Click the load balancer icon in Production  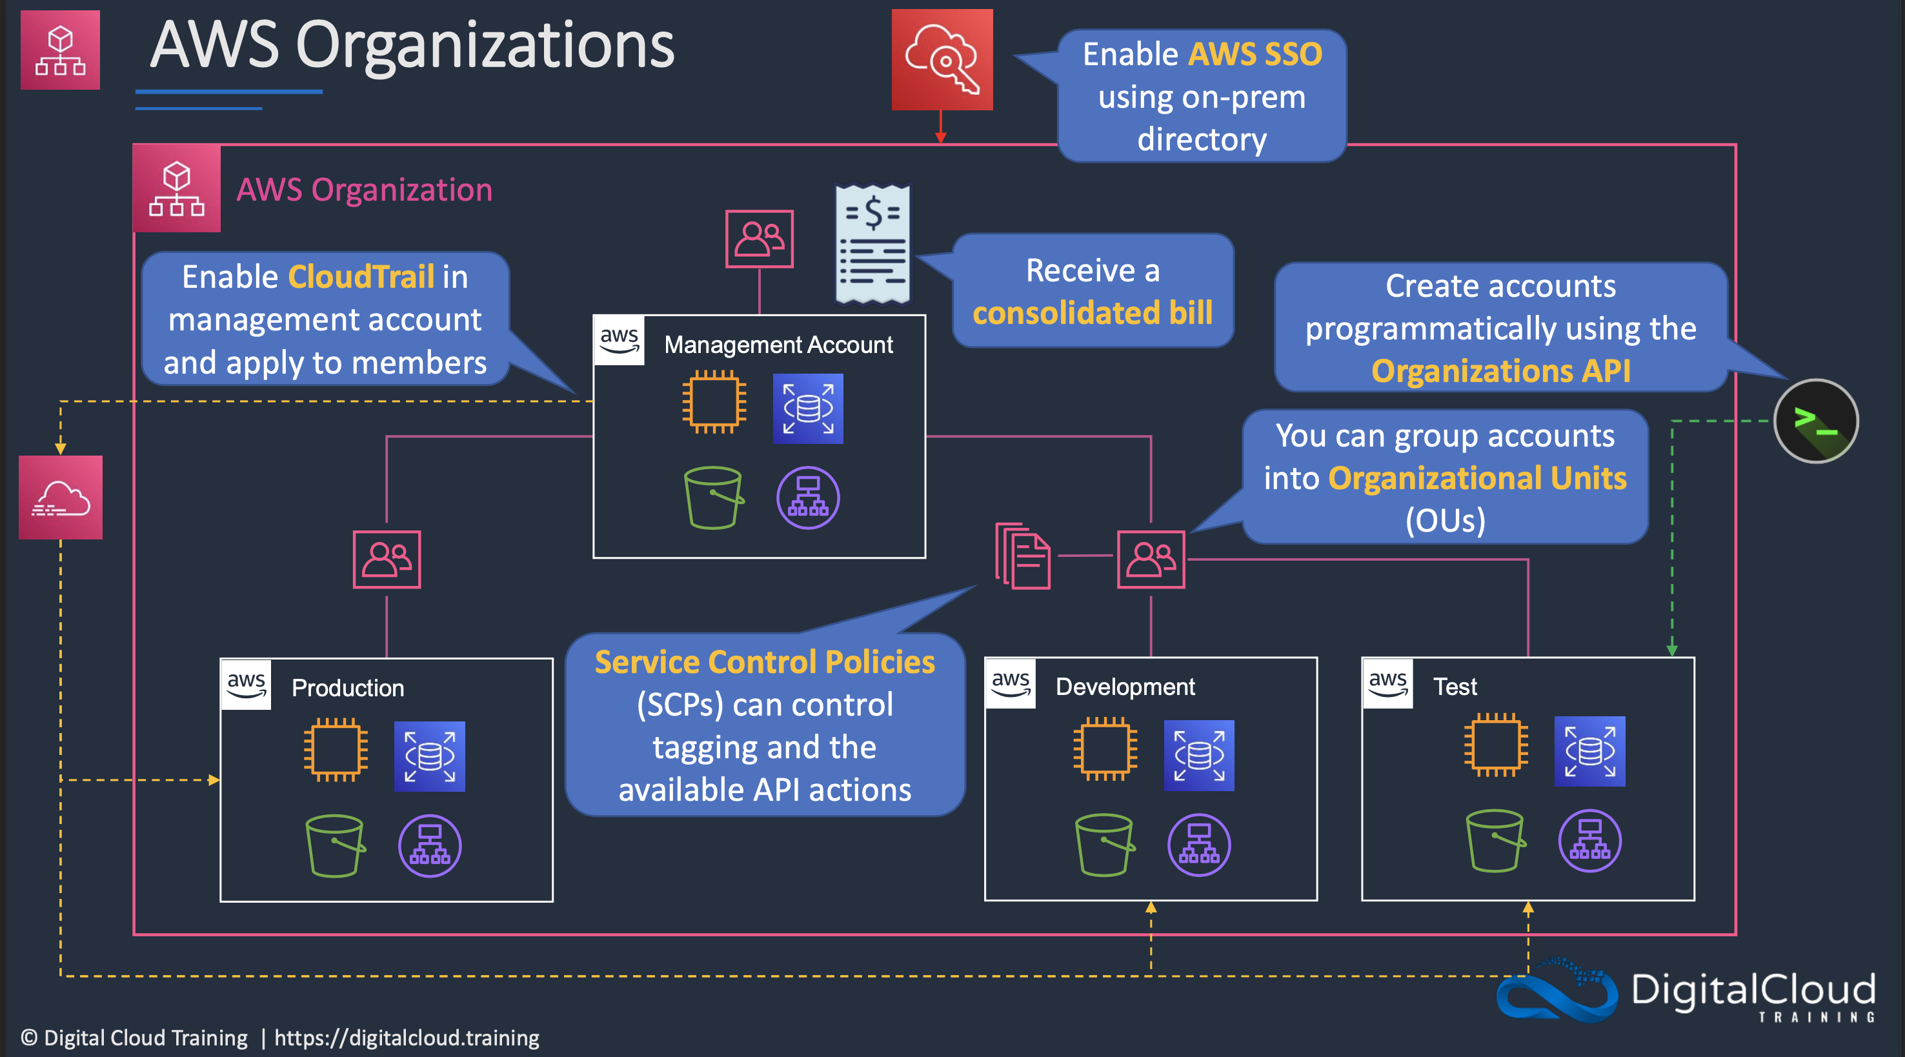[x=430, y=845]
